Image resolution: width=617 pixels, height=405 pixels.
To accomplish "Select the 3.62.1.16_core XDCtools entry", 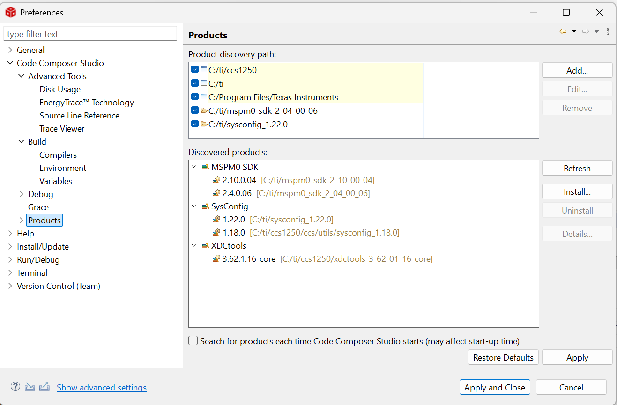I will click(249, 259).
